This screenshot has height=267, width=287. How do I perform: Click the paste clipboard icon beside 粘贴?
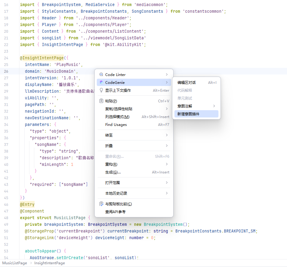(101, 101)
